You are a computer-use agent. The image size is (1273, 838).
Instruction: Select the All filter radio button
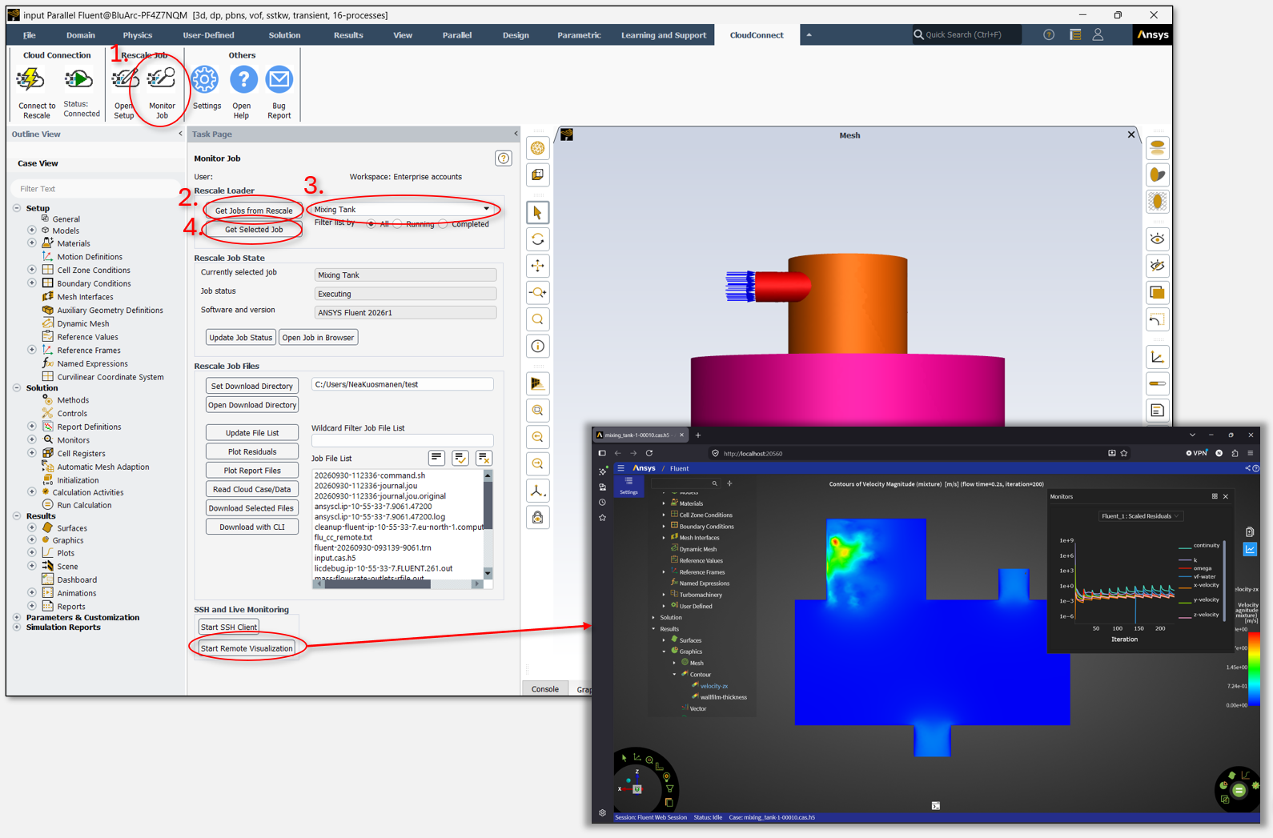tap(371, 225)
